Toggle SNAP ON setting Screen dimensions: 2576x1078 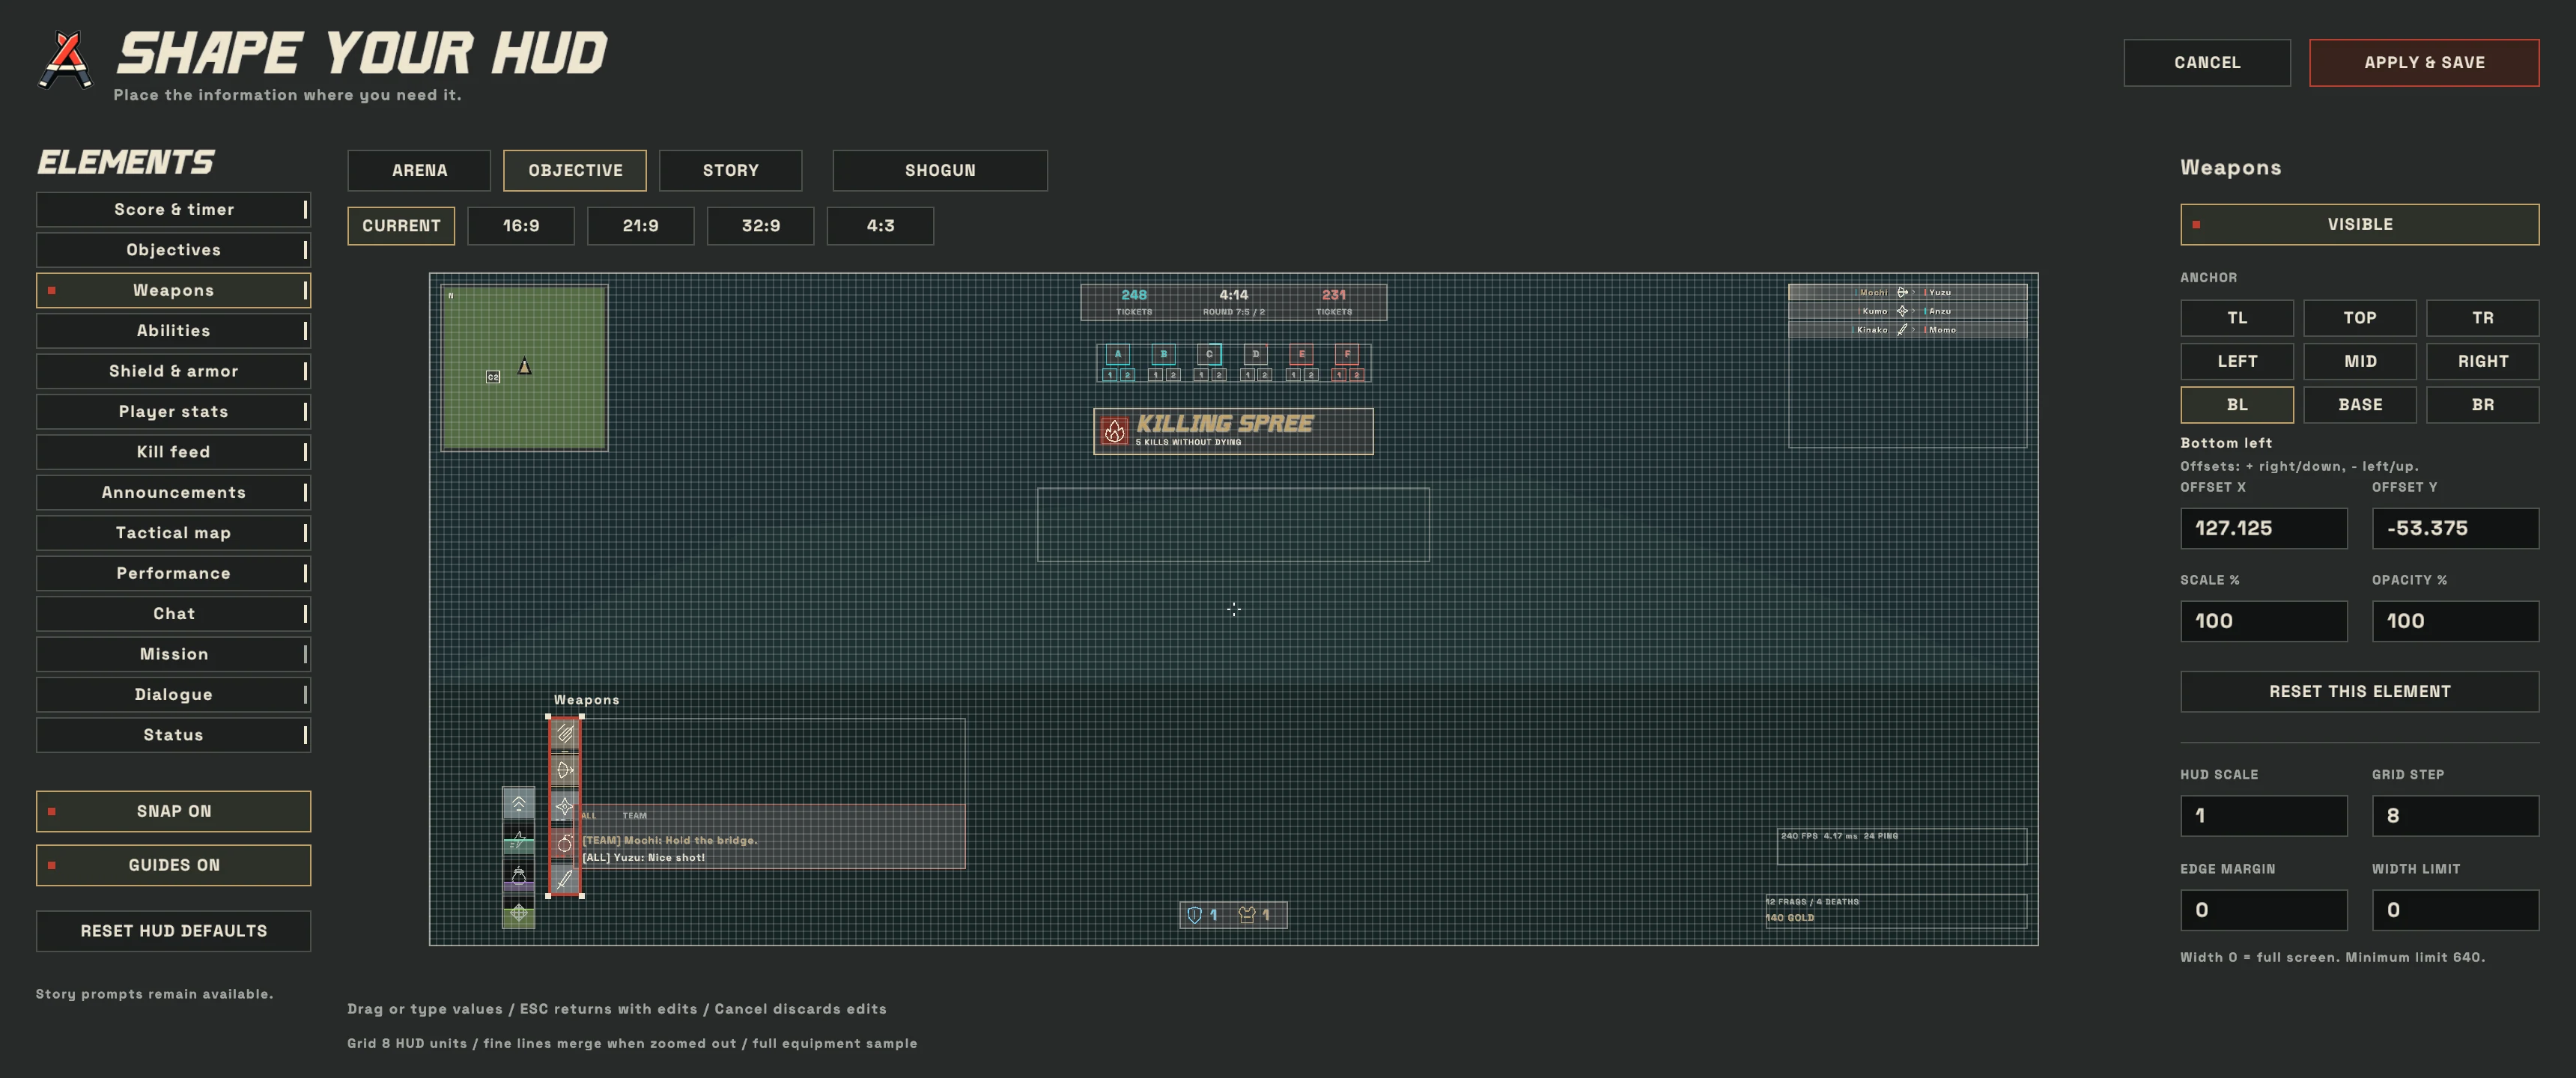(173, 811)
